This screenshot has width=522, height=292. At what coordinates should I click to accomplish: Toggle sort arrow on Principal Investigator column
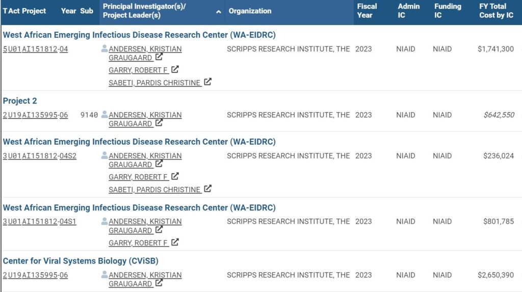tap(218, 12)
